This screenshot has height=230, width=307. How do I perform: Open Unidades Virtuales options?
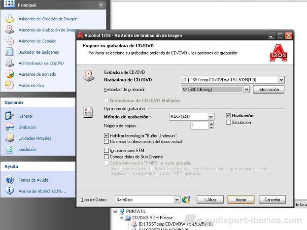[35, 138]
